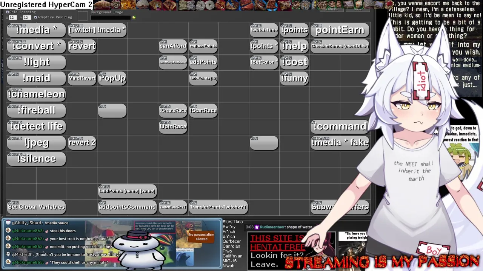The width and height of the screenshot is (483, 271).
Task: Click the grid X value field
Action: [x=13, y=18]
